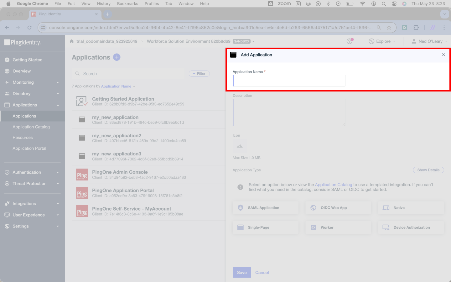Image resolution: width=451 pixels, height=282 pixels.
Task: Click the plus icon beside Applications heading
Action: pos(117,57)
